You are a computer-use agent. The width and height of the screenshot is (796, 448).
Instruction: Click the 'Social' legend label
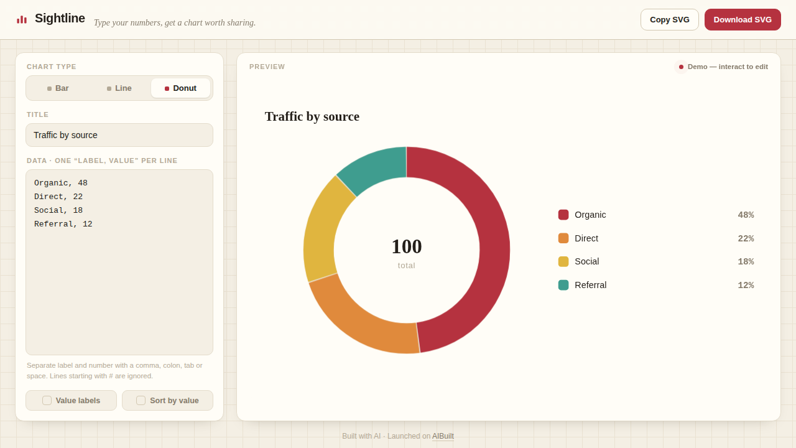pos(587,261)
